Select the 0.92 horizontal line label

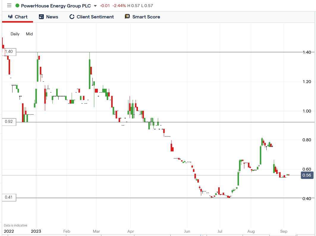pos(9,122)
